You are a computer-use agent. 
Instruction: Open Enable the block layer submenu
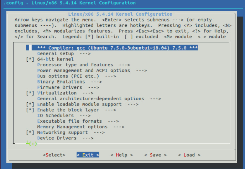77,110
